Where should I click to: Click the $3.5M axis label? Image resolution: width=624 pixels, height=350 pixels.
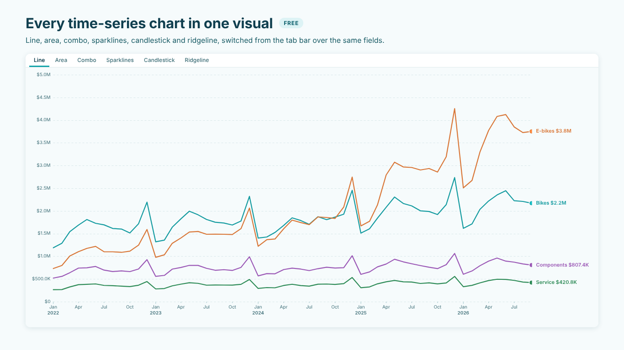[43, 143]
